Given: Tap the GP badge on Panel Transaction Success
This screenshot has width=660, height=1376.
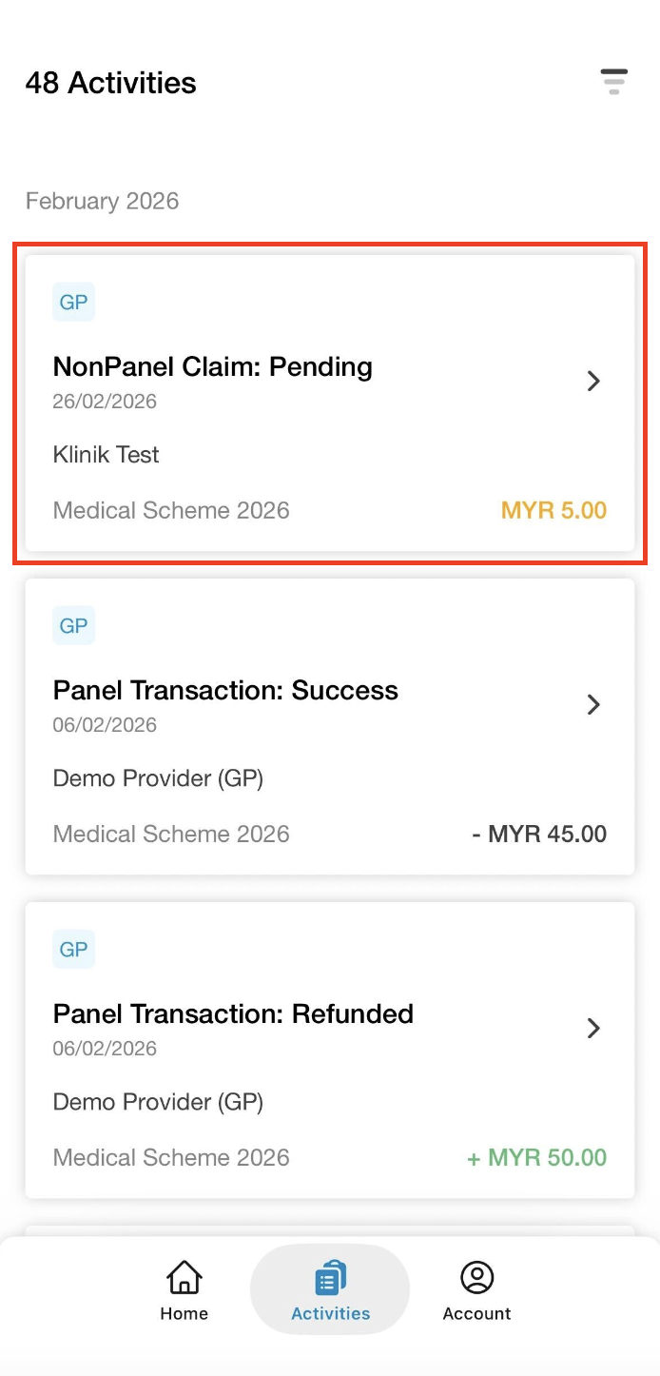Looking at the screenshot, I should tap(73, 626).
